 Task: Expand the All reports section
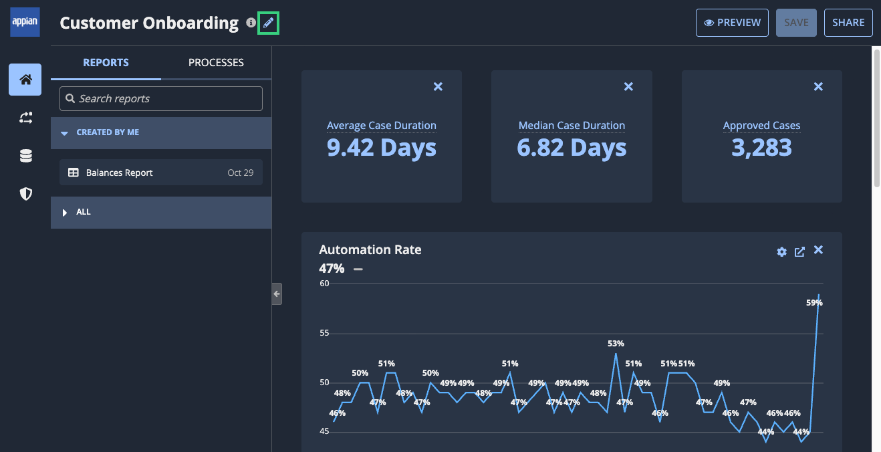point(161,212)
